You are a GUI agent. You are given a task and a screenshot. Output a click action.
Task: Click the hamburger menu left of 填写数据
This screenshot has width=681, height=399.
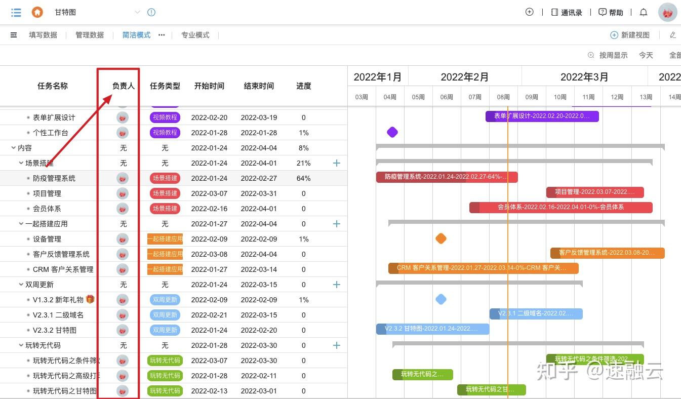tap(14, 35)
